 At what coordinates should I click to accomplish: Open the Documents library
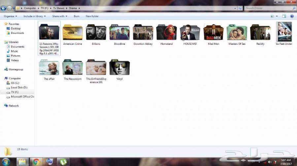tap(17, 47)
